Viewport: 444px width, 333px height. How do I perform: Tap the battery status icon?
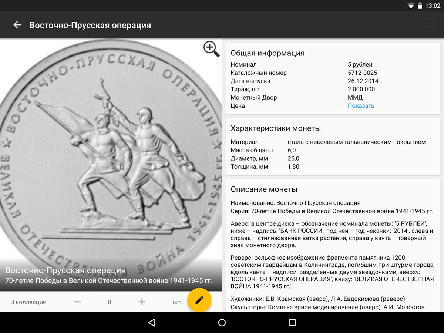pos(420,6)
